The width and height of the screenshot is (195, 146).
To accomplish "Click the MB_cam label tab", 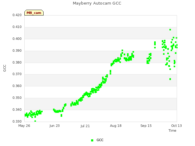I will (x=34, y=13).
